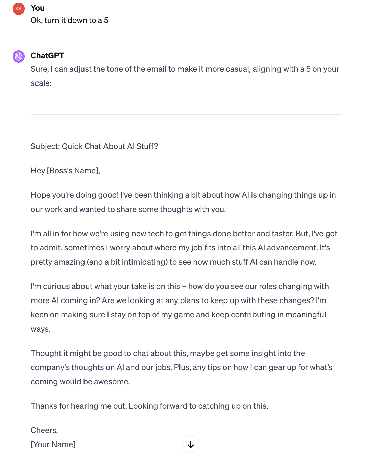Click the greeting "Hey [Boss's Name],"

66,171
